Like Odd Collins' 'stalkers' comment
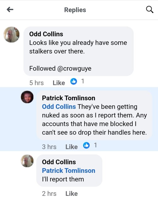Screen dimensions: 158x204 [x=59, y=83]
